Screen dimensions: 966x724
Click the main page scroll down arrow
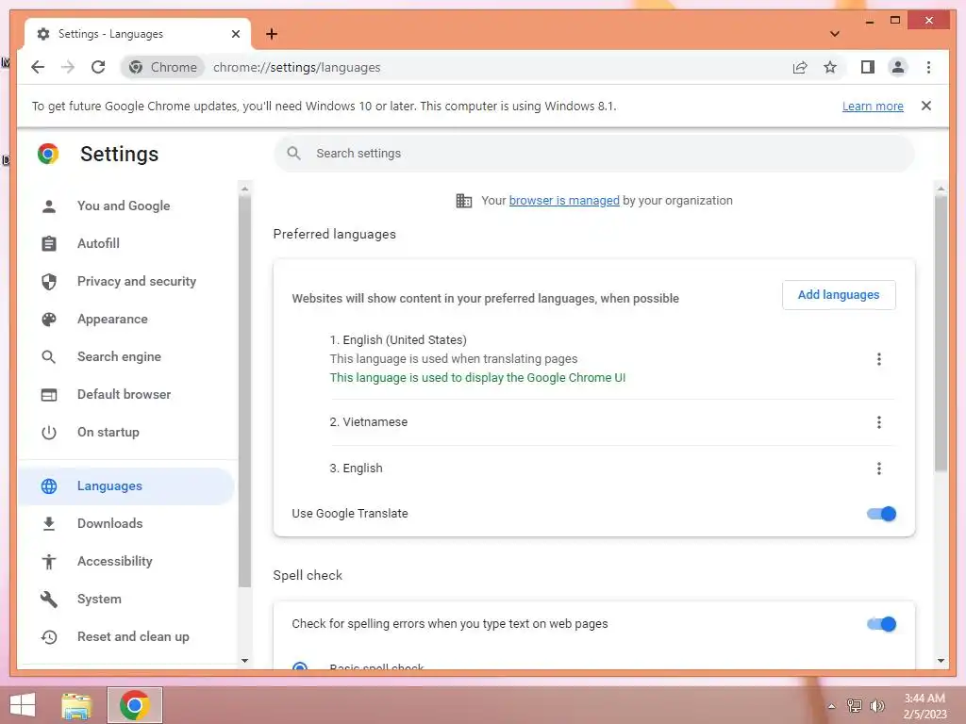pos(941,661)
